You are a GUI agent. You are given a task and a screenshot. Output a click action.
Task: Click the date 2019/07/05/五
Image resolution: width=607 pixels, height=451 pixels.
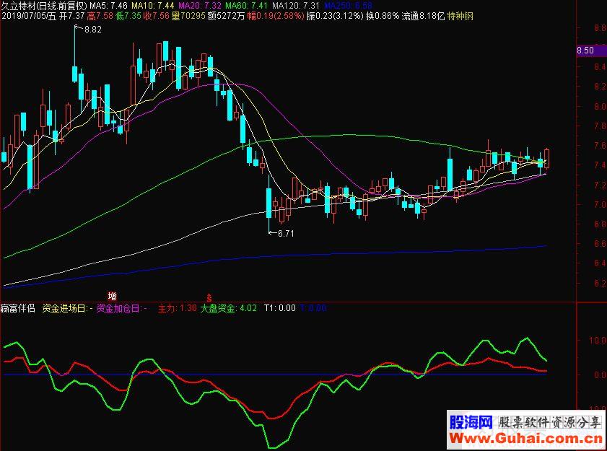tap(29, 17)
